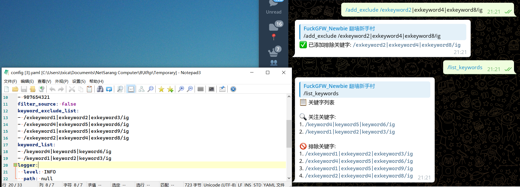Open a file using the folder icon
The image size is (520, 187).
tap(15, 89)
